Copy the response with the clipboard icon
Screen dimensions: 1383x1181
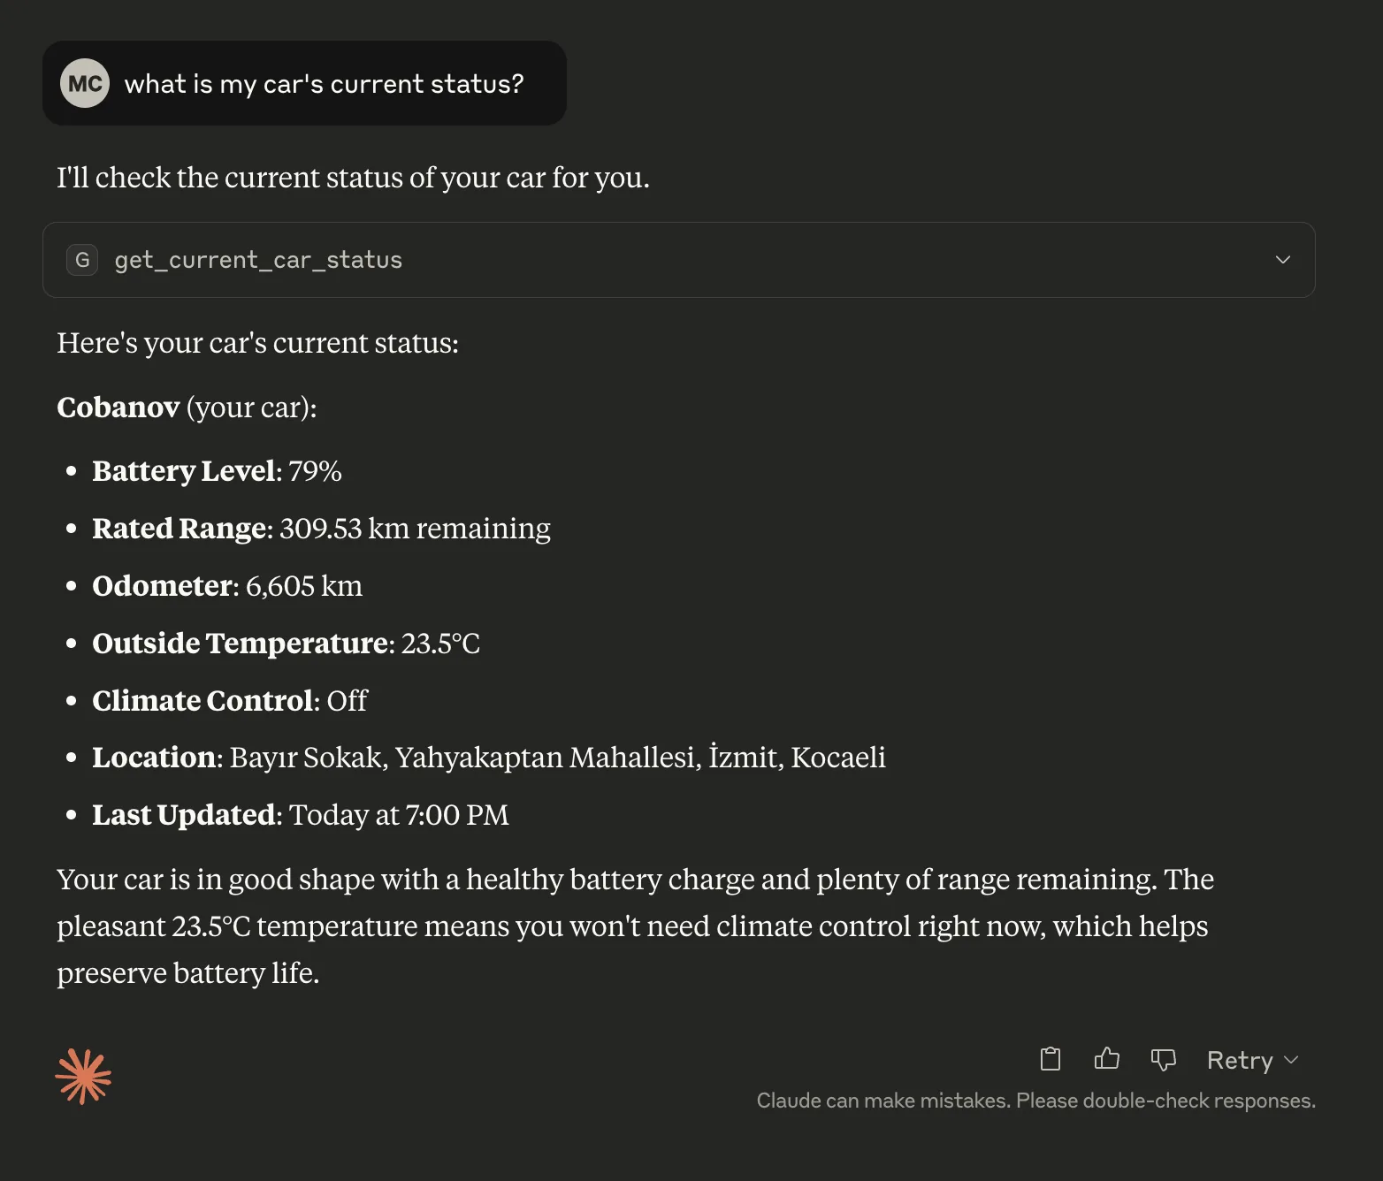pyautogui.click(x=1050, y=1059)
